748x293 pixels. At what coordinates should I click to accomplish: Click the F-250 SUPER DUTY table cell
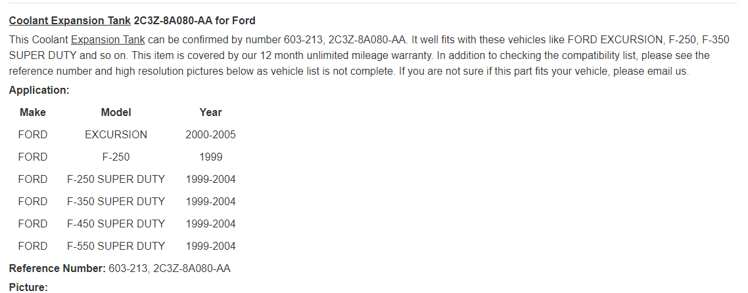point(116,180)
